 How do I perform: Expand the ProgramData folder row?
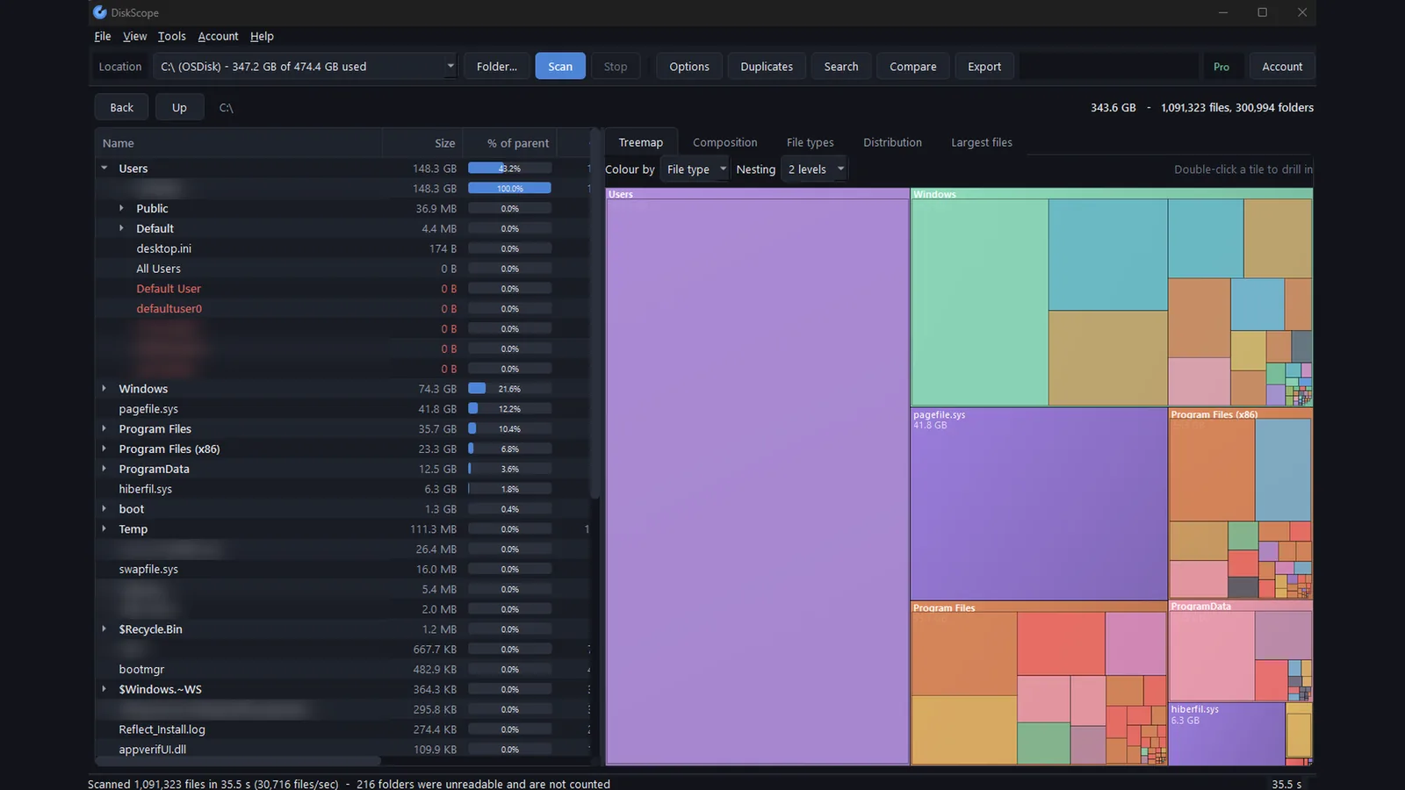point(104,469)
